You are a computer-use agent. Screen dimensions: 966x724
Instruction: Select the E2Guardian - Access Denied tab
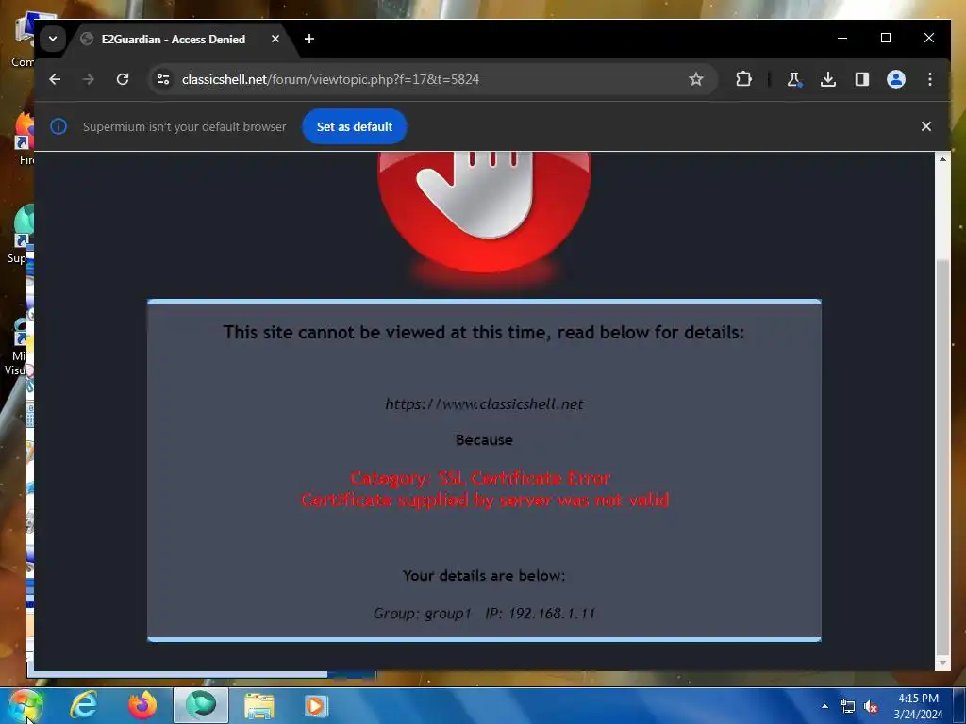(174, 40)
